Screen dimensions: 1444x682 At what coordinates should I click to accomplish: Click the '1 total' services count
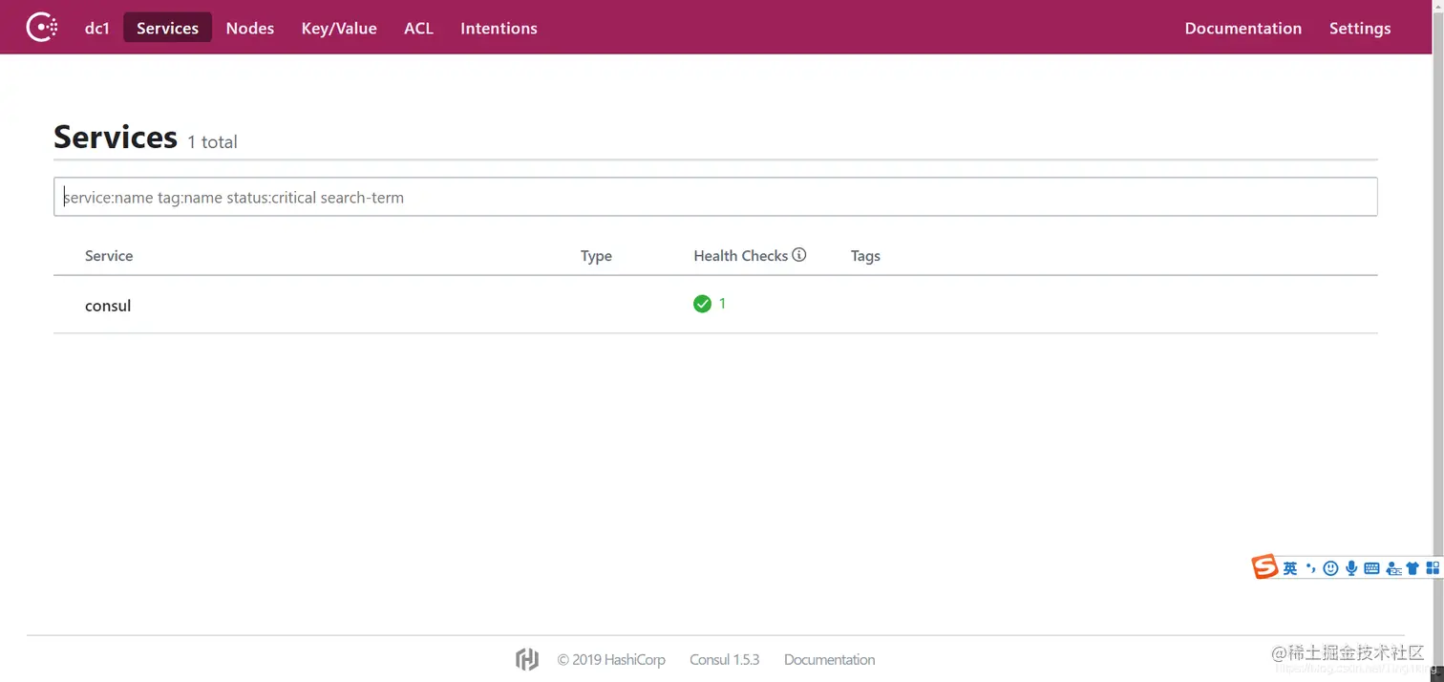point(212,141)
